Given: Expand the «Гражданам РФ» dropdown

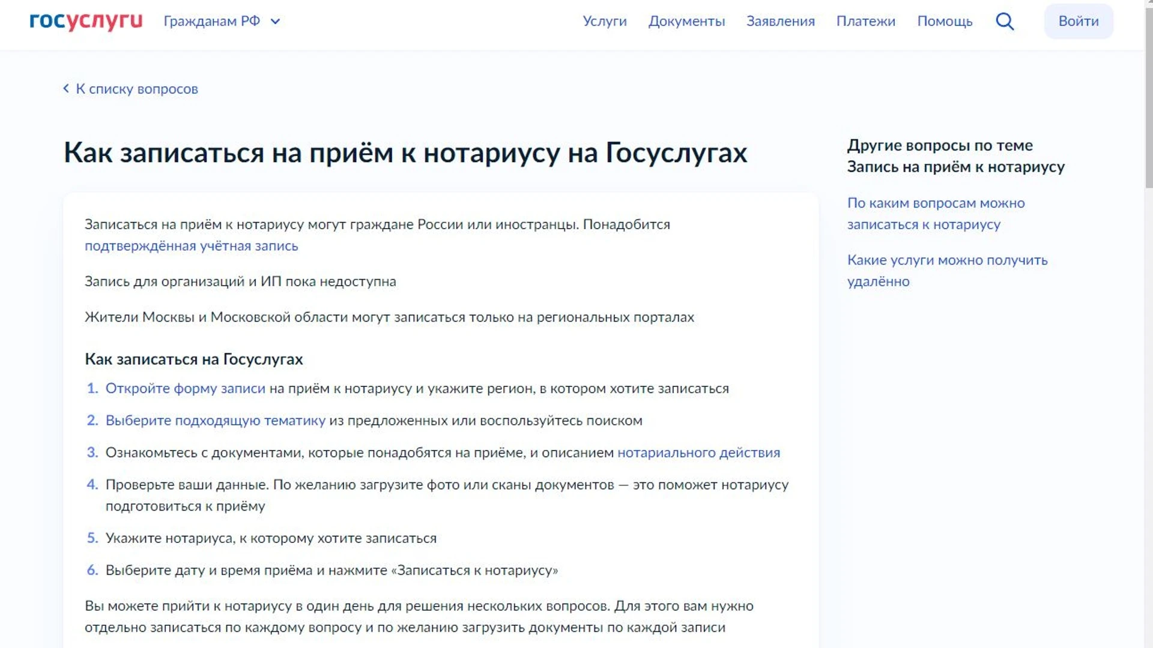Looking at the screenshot, I should click(x=222, y=21).
